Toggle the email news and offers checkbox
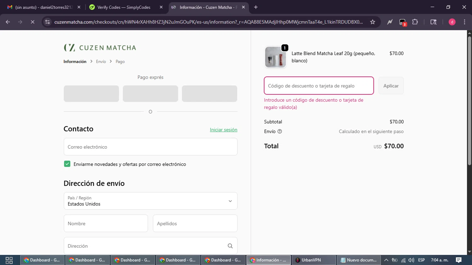 67,164
